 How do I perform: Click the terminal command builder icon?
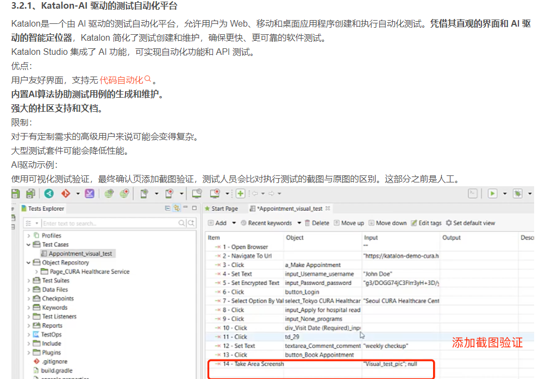pos(473,193)
